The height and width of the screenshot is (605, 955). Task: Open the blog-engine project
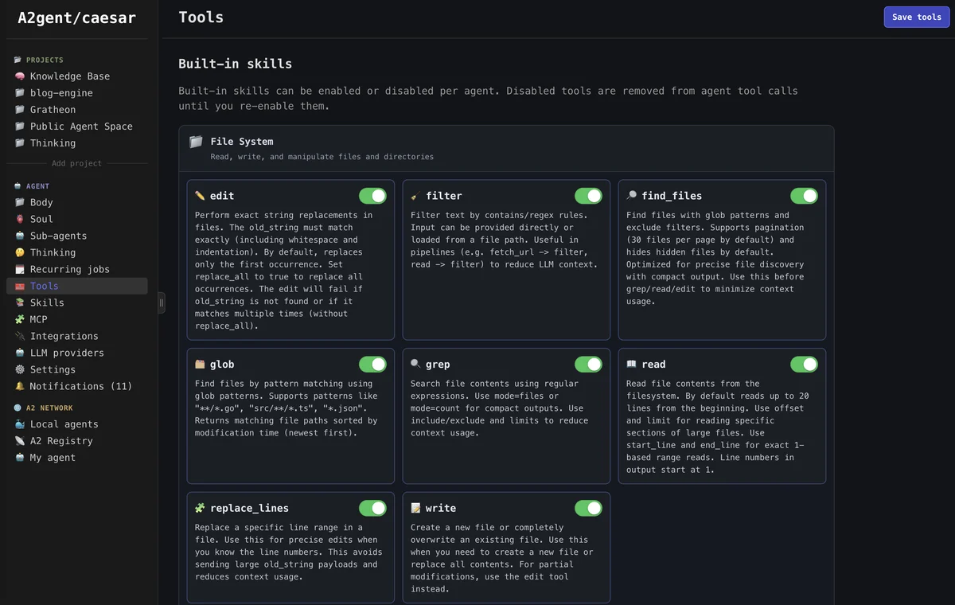(61, 93)
